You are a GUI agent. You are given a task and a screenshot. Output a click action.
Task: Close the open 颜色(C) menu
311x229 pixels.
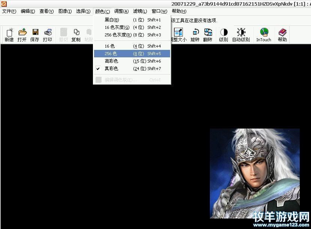click(x=102, y=11)
